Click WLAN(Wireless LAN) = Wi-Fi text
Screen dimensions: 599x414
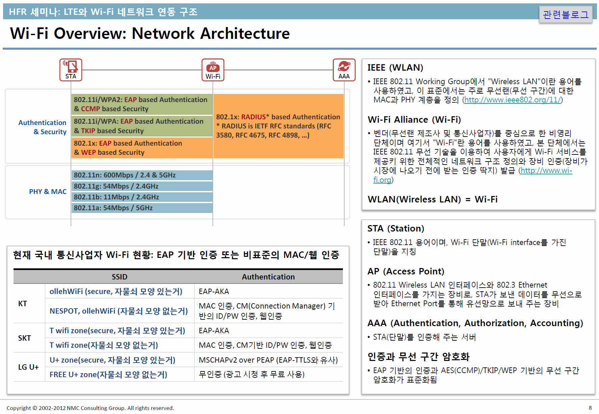pos(432,199)
